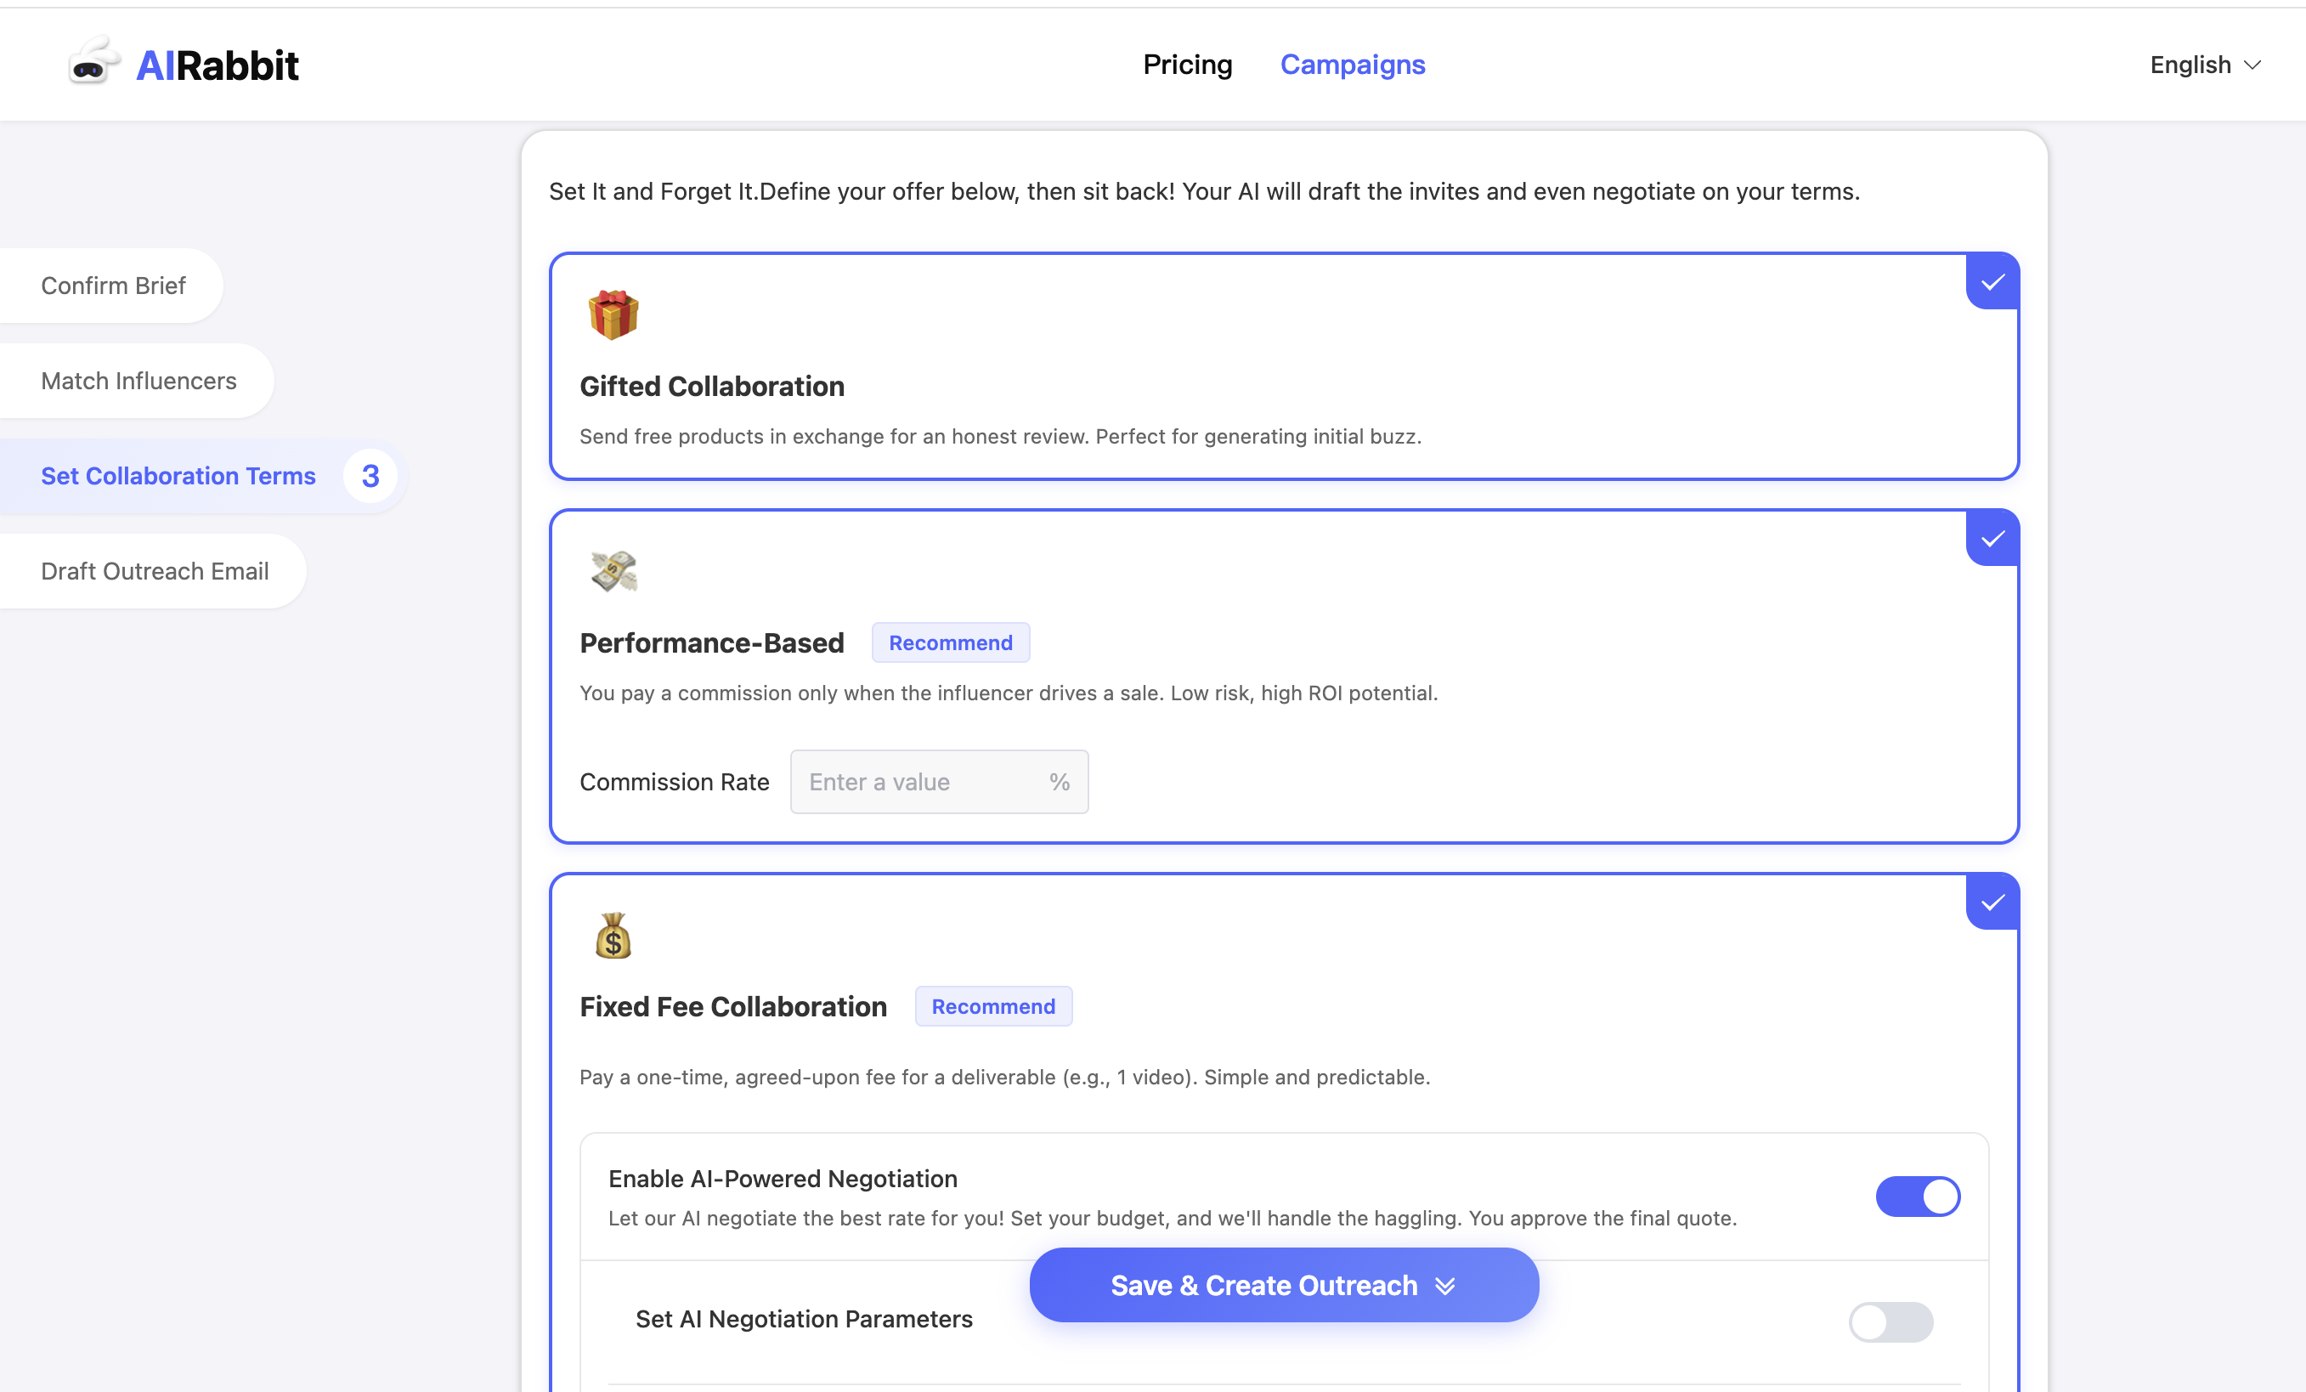The width and height of the screenshot is (2306, 1392).
Task: Open the English language dropdown
Action: (2203, 64)
